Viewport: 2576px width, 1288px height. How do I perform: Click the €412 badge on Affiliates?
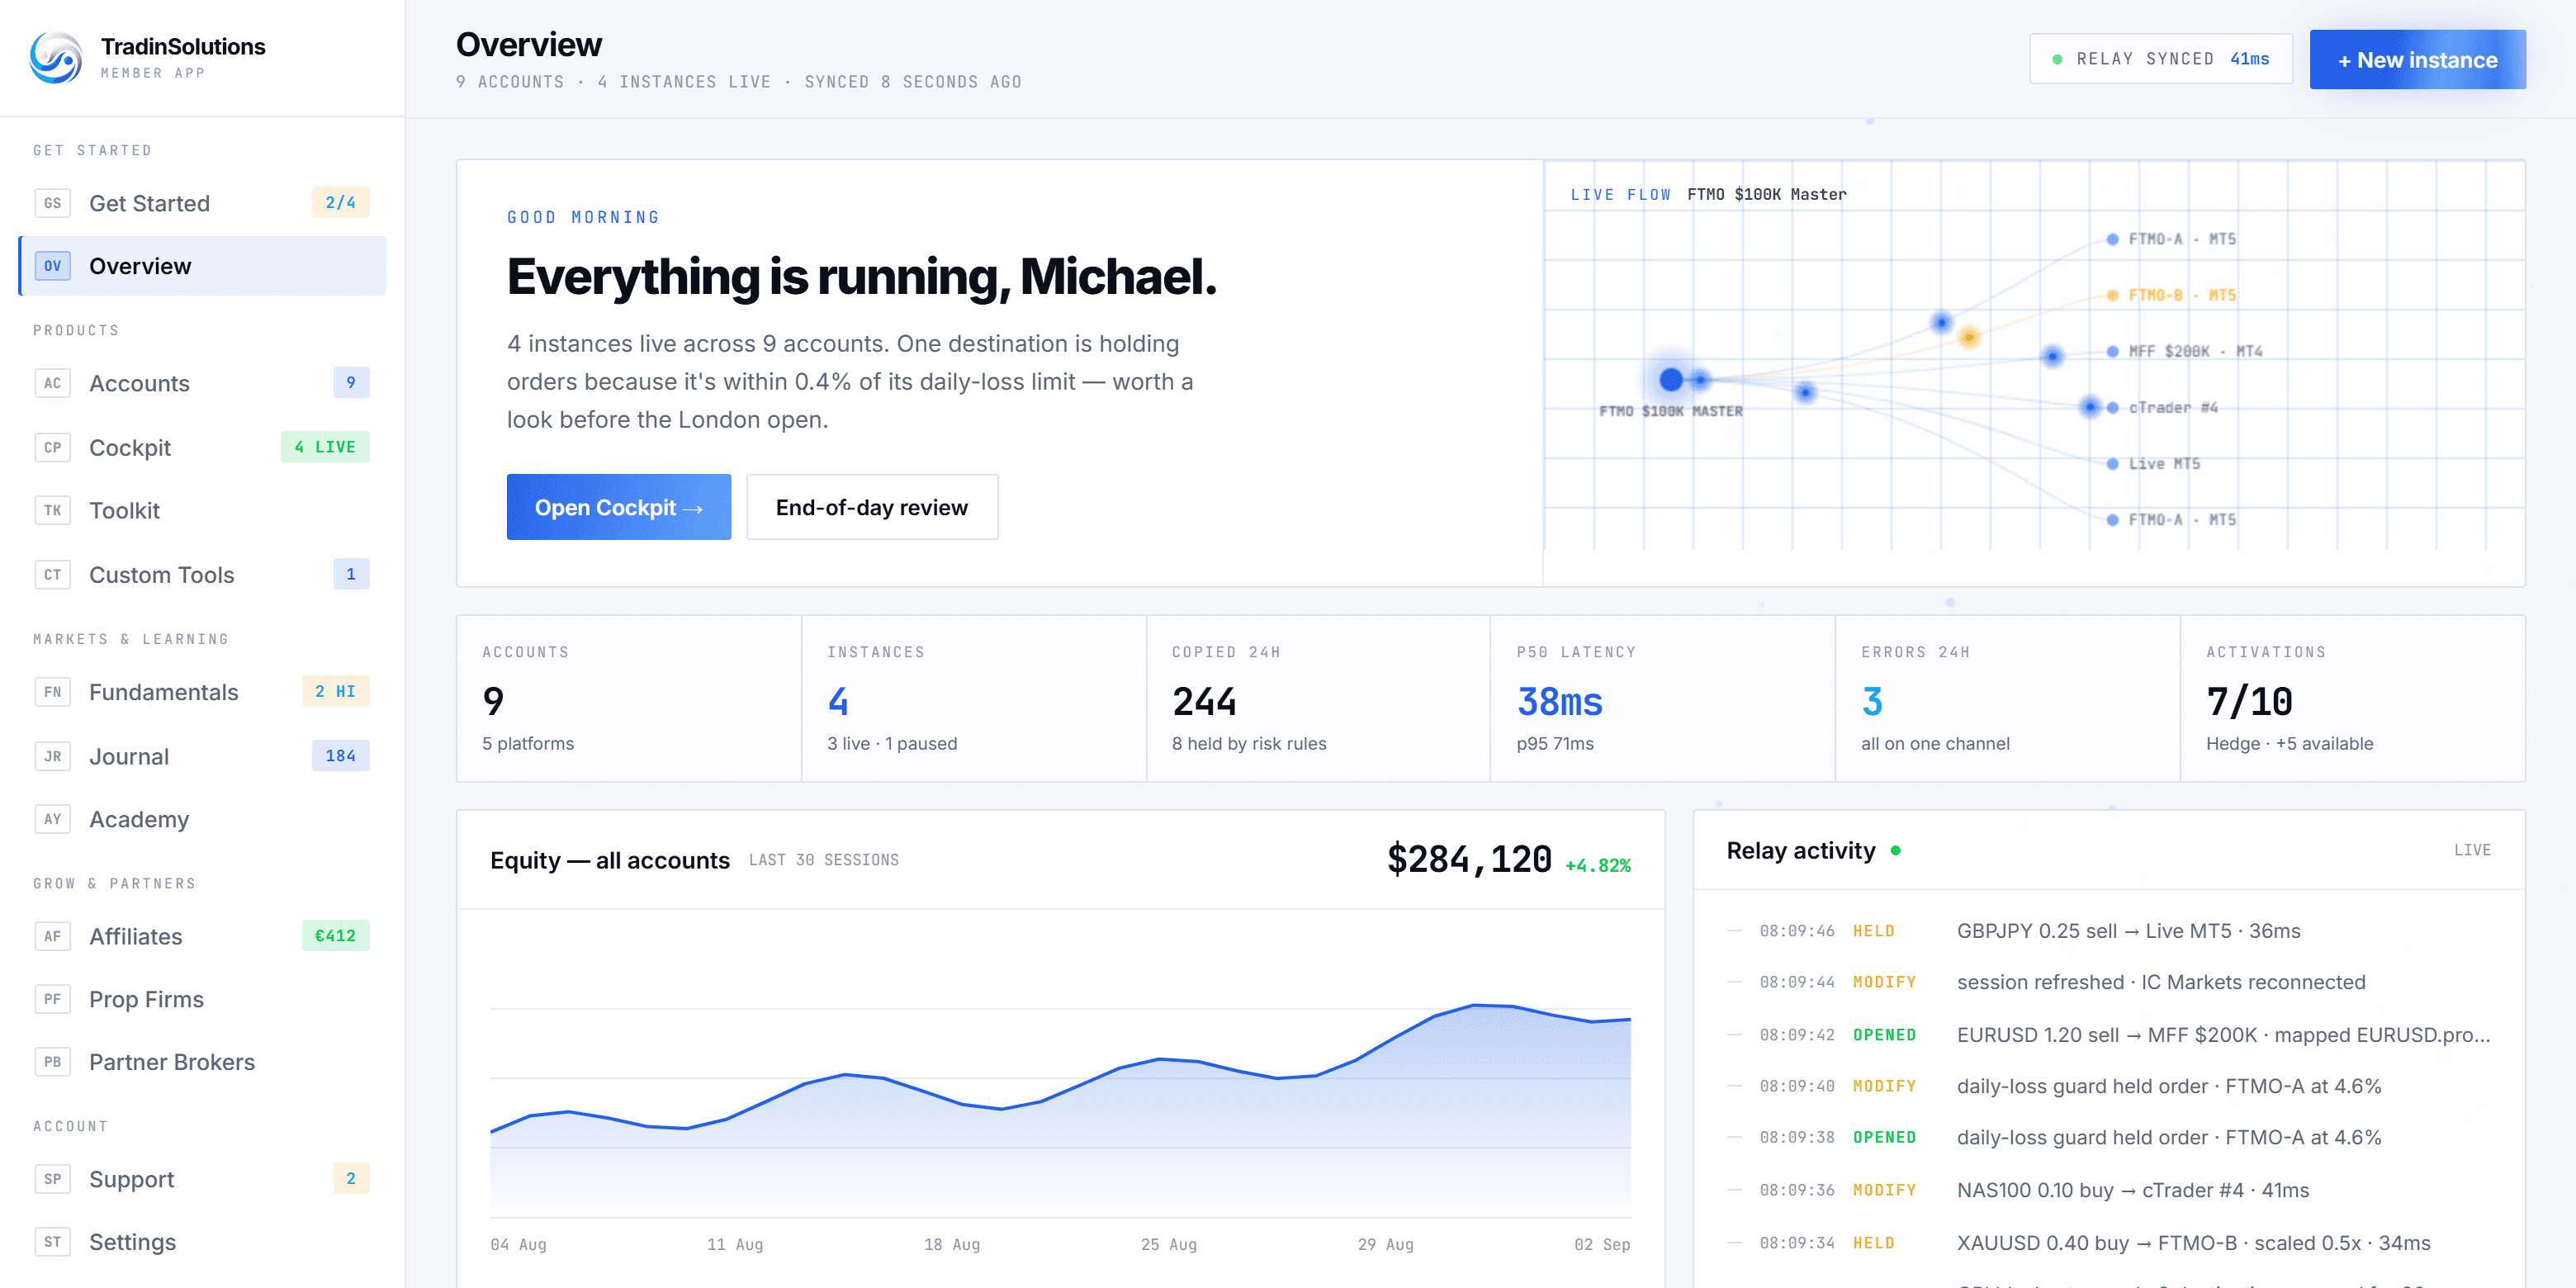pos(335,935)
